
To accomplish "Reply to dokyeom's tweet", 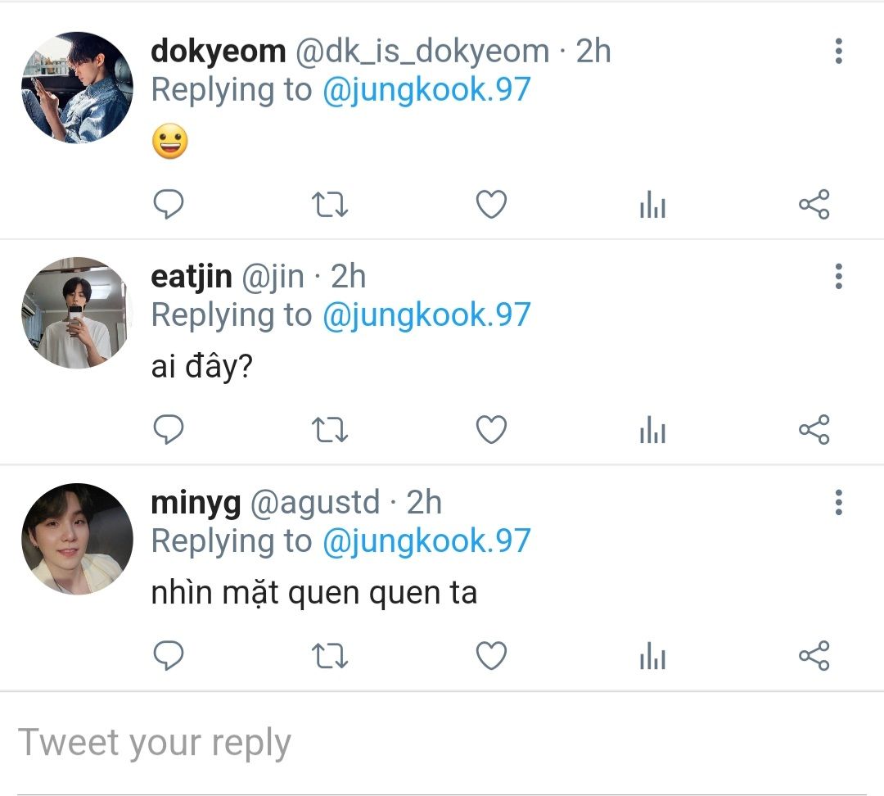I will pos(169,205).
